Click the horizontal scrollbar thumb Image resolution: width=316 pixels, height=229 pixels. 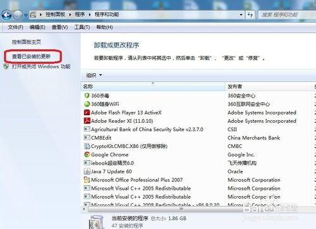[181, 209]
